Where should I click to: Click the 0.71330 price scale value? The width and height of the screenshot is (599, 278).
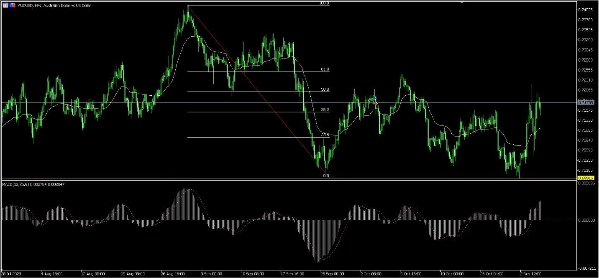(586, 120)
